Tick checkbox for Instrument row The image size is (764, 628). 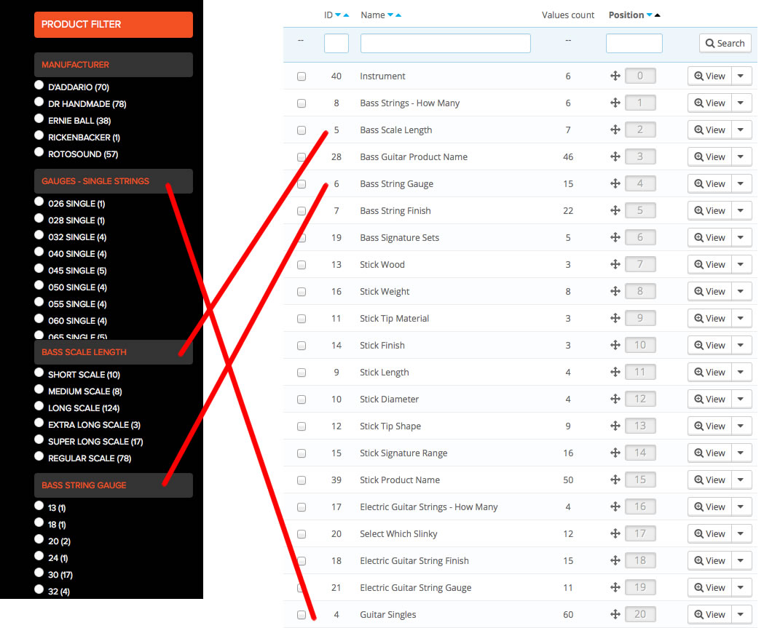pos(302,76)
